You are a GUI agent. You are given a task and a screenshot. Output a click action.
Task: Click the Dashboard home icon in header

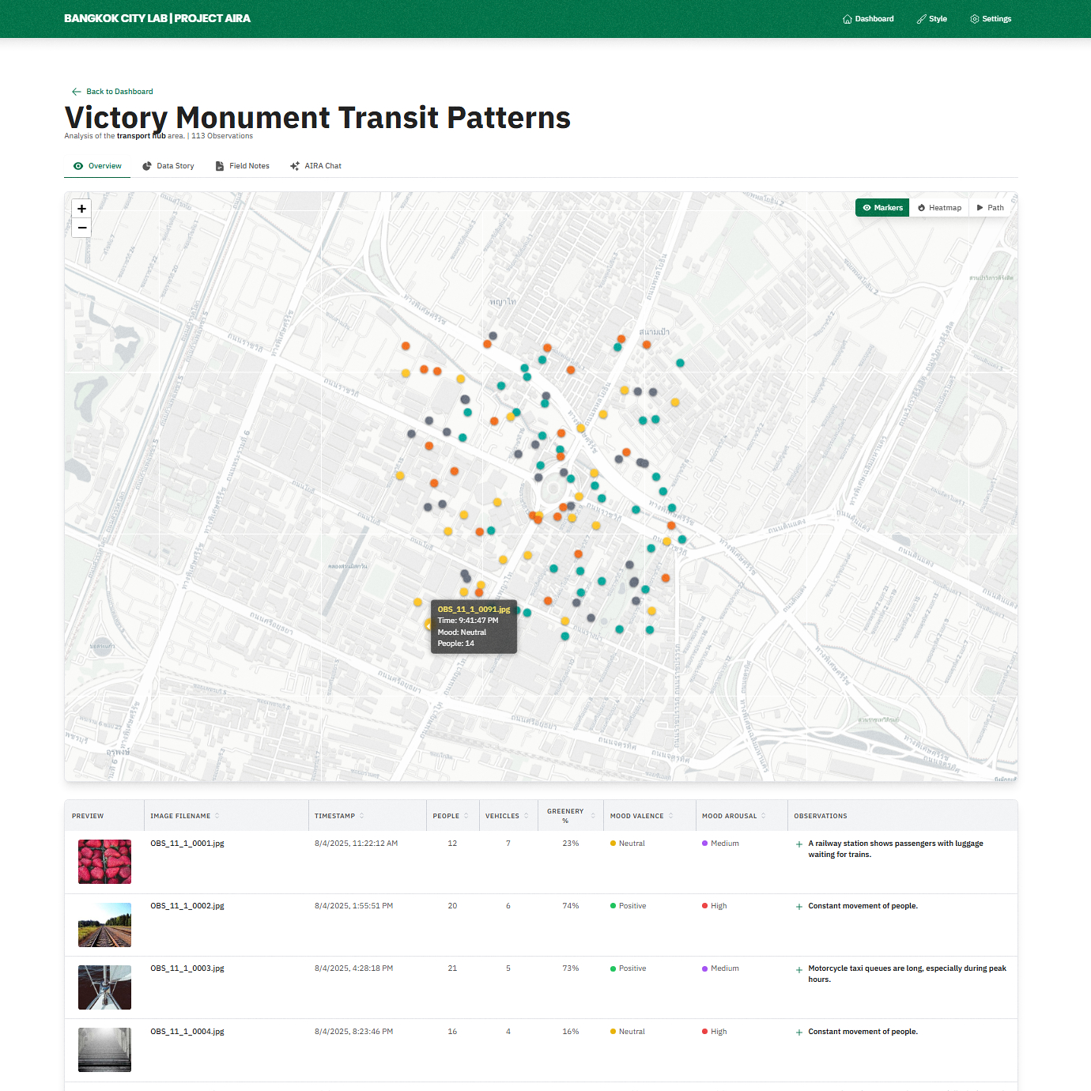pyautogui.click(x=848, y=19)
